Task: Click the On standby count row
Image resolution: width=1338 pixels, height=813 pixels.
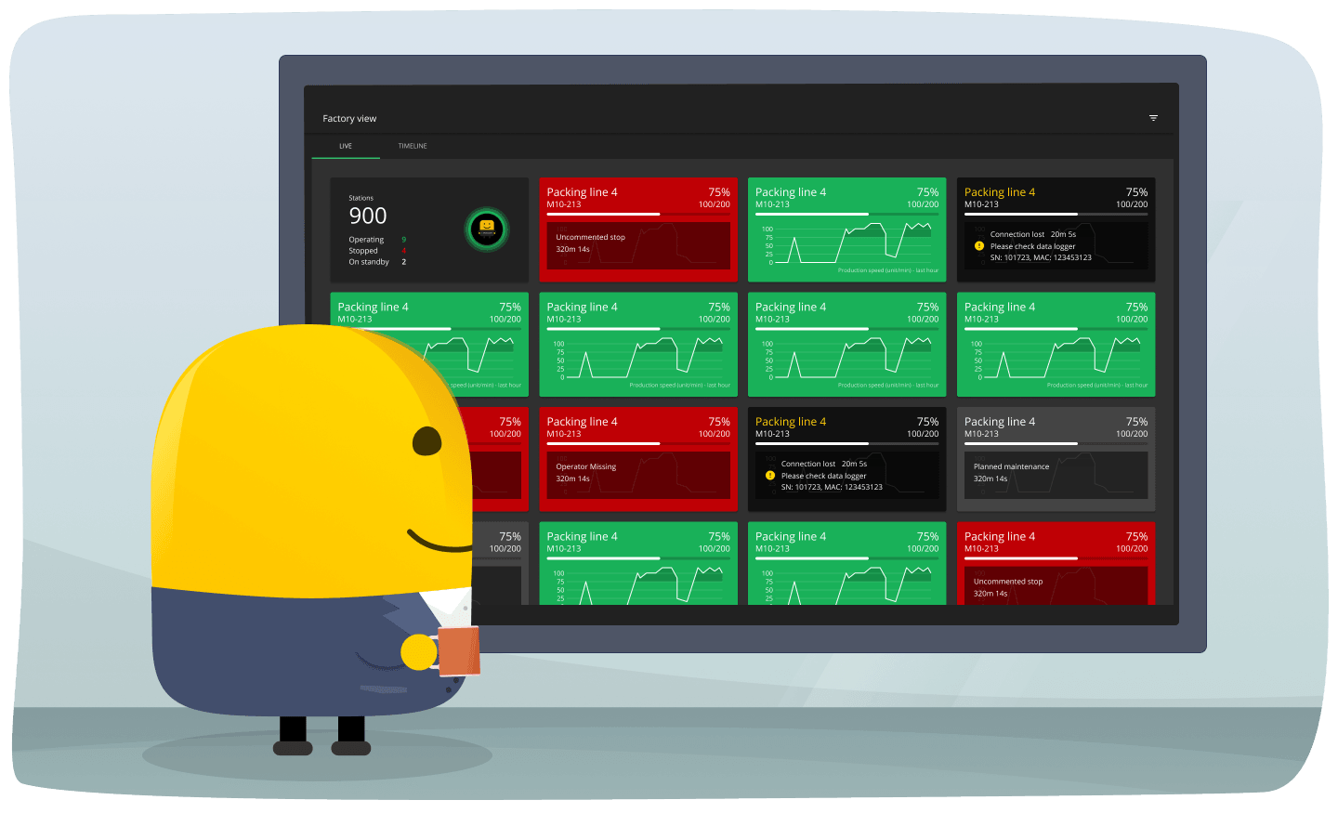Action: point(377,262)
